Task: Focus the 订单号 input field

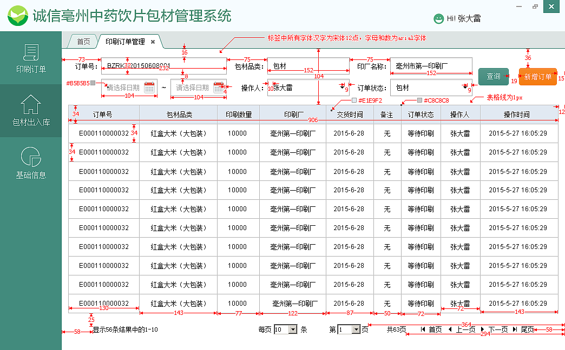Action: (x=164, y=66)
